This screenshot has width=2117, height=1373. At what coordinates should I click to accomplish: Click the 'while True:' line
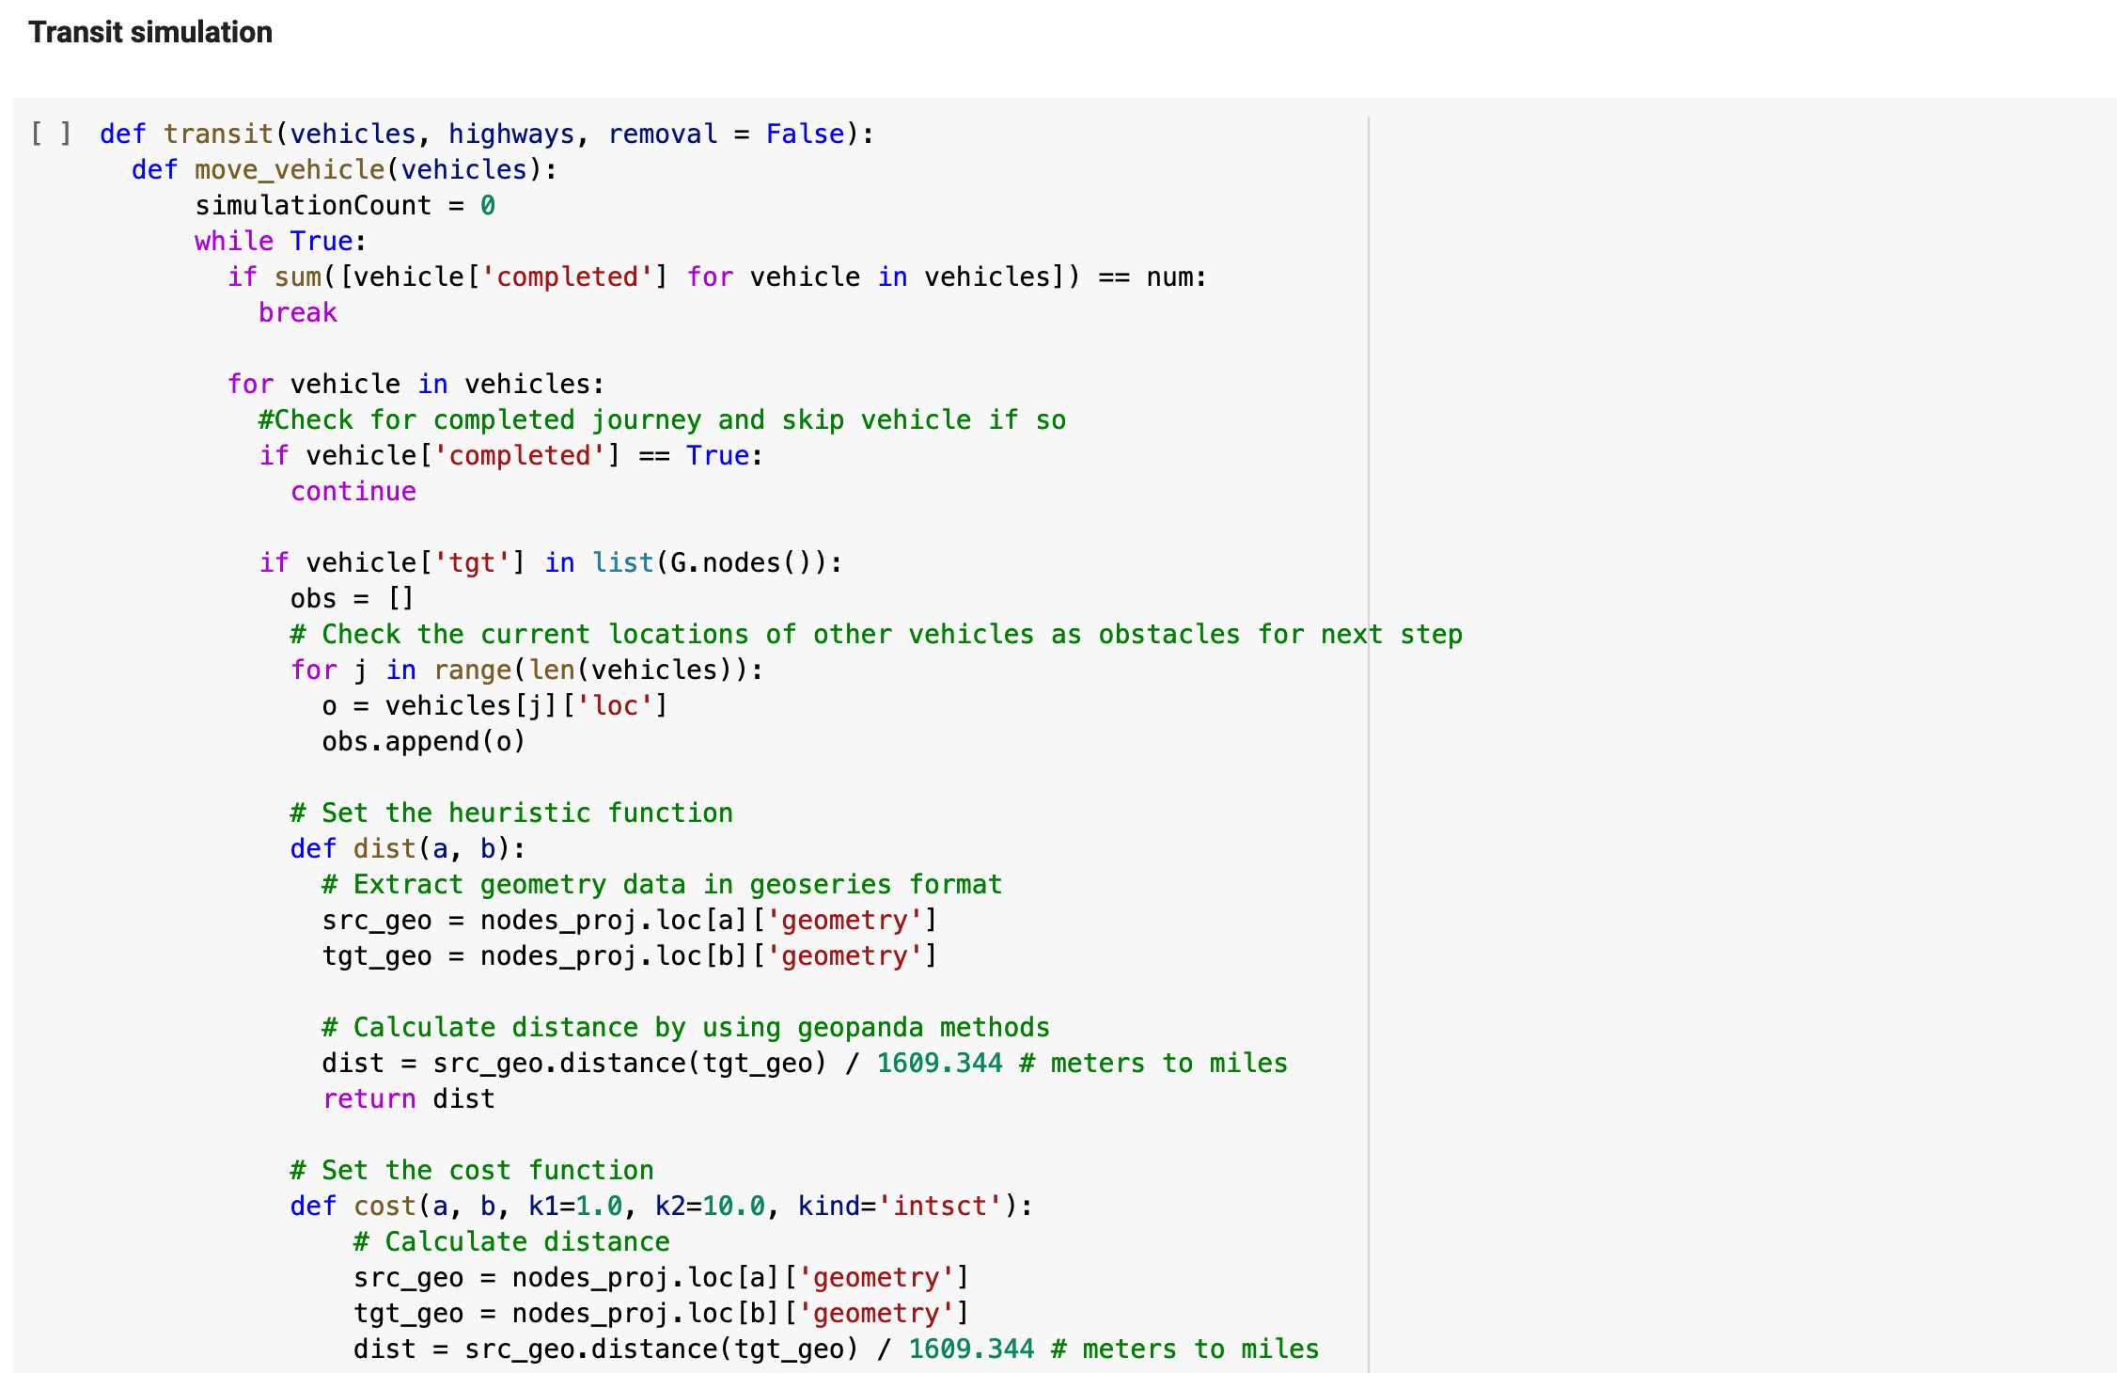[x=280, y=241]
